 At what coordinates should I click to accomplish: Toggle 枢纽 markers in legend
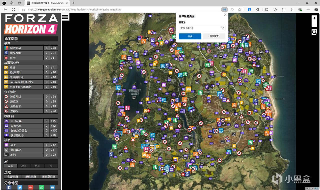(x=31, y=67)
